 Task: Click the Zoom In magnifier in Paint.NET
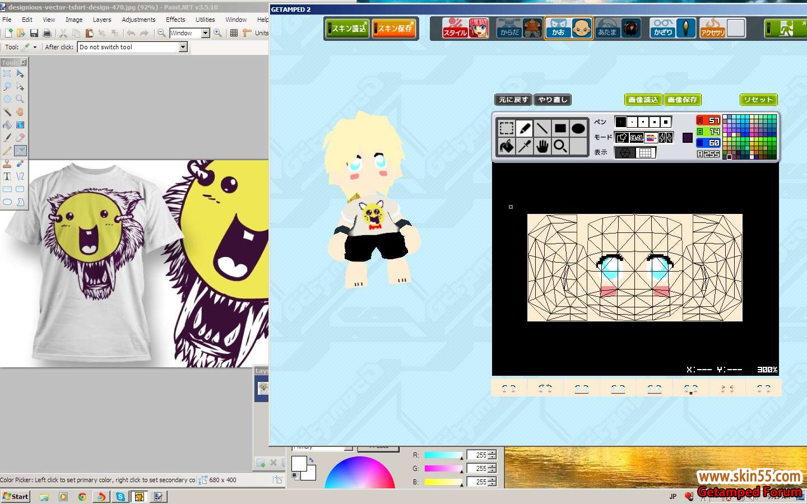click(x=217, y=33)
